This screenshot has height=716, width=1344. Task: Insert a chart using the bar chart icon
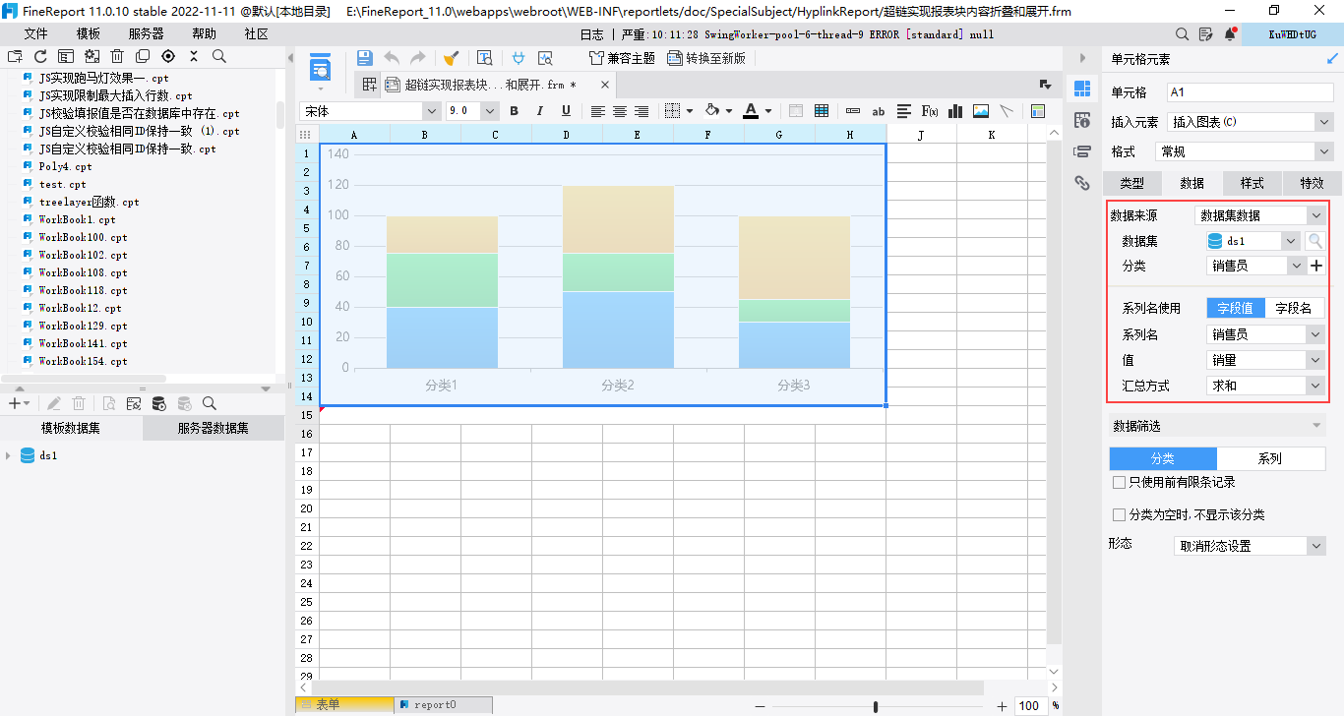pos(954,111)
